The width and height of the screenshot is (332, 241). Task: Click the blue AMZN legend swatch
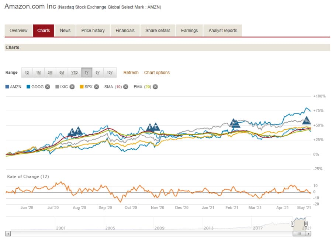pos(6,87)
